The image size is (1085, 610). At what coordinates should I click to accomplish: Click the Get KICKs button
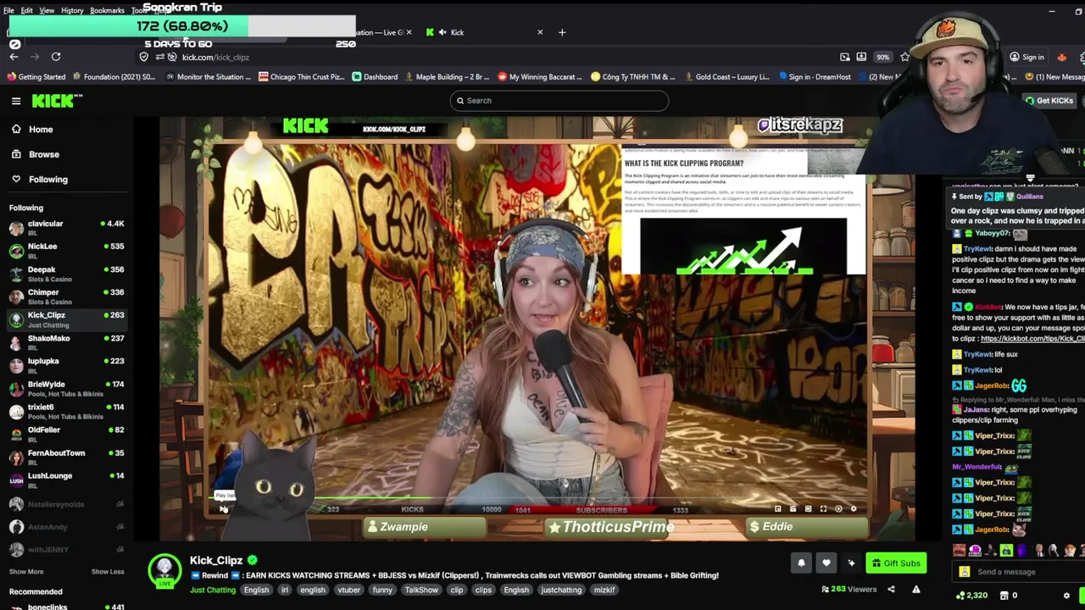[1049, 101]
